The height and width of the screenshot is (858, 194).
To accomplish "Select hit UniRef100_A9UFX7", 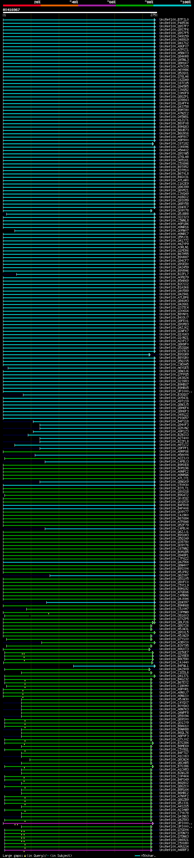I will 174,46.
